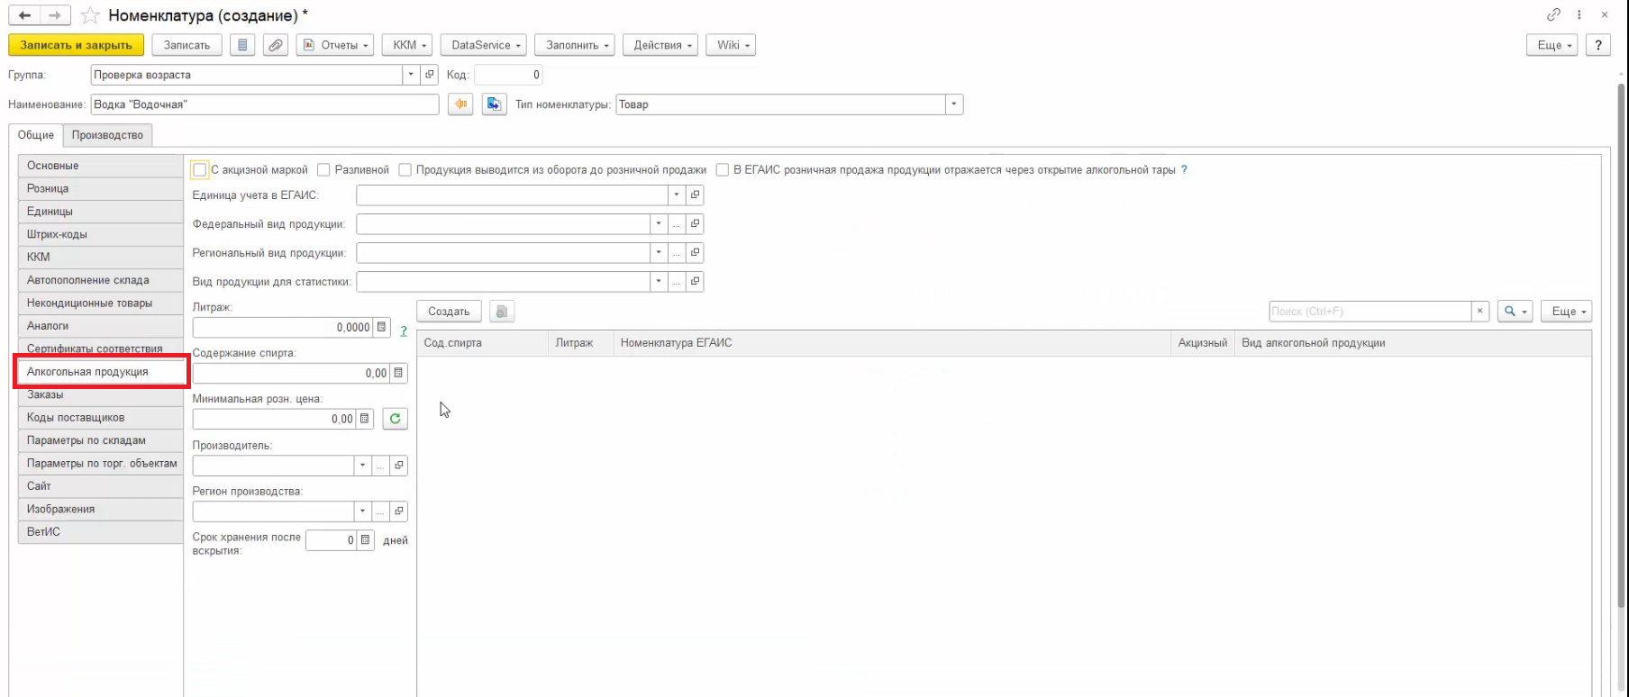This screenshot has width=1629, height=697.
Task: Open calculator icon in the Литраж field
Action: (x=381, y=328)
